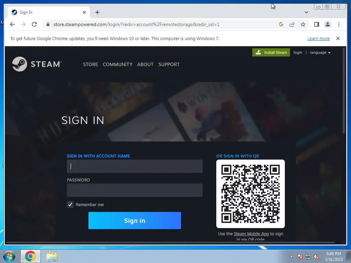Open a new tab with the plus button
The height and width of the screenshot is (263, 351).
coord(97,12)
